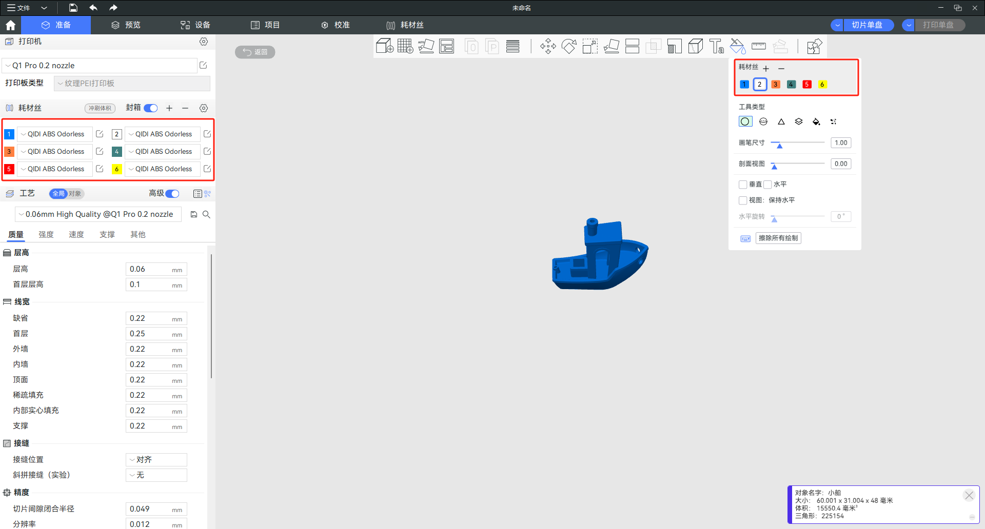
Task: Click the 擦除所有绘制 button
Action: [x=778, y=238]
